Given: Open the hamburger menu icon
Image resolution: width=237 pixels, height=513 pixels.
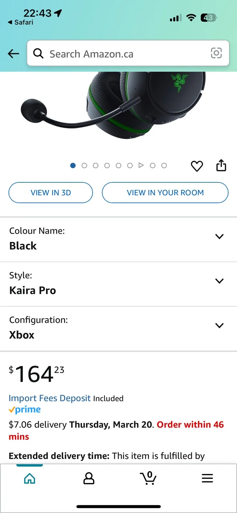Looking at the screenshot, I should click(x=207, y=478).
